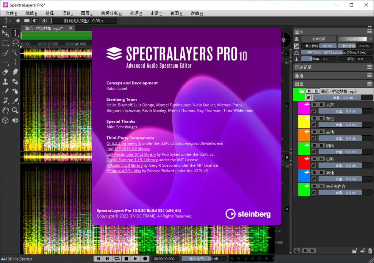The height and width of the screenshot is (263, 374).
Task: Open the 处理 menu
Action: pos(136,14)
